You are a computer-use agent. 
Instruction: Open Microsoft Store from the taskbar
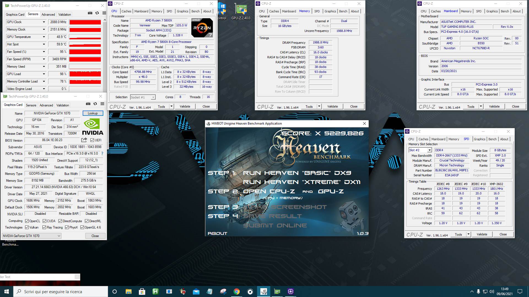[x=142, y=291]
